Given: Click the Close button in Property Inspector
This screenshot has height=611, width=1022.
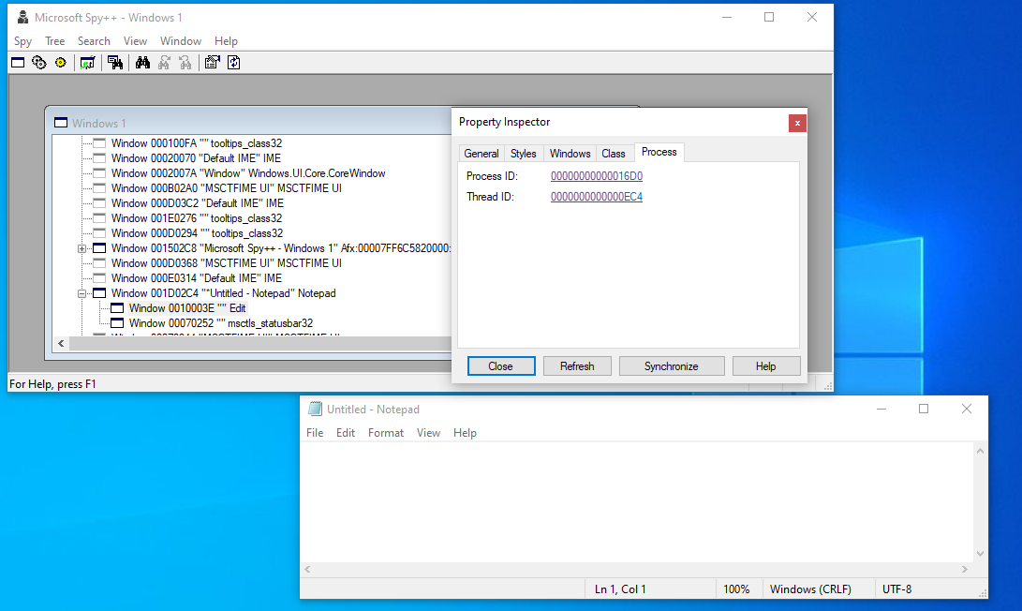Looking at the screenshot, I should [x=501, y=366].
